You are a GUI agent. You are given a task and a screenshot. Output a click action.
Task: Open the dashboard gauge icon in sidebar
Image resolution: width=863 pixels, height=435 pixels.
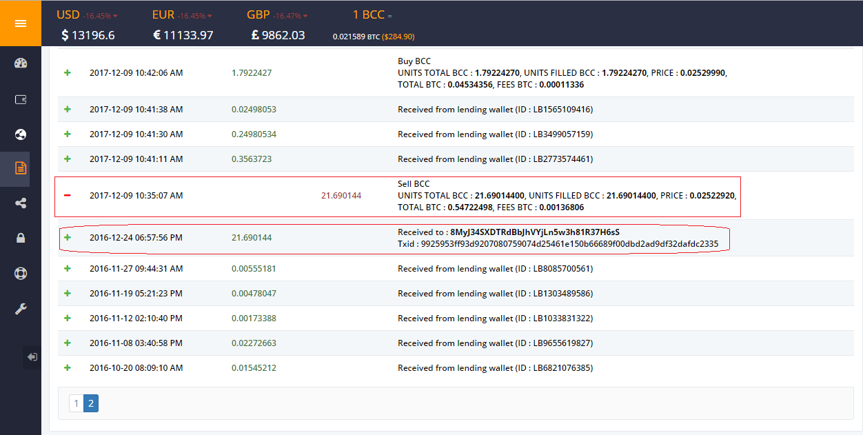[x=21, y=63]
